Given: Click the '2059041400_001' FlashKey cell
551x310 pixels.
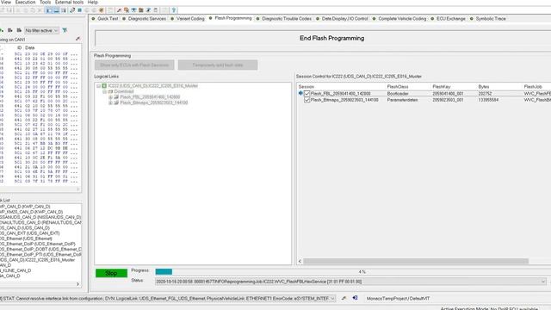Looking at the screenshot, I should [x=448, y=94].
